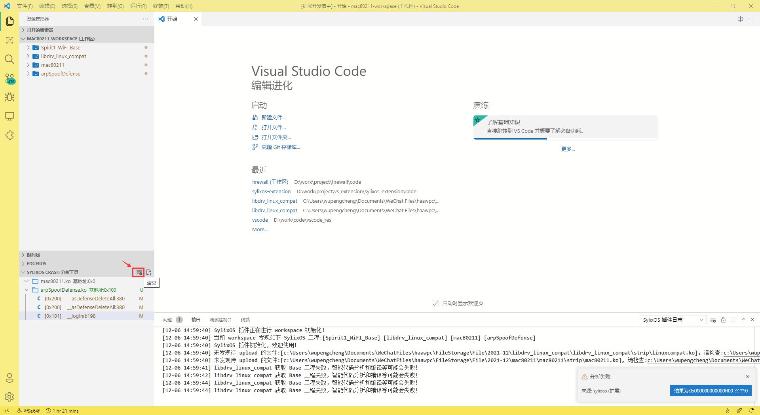Maximize the bottom panel with the chevron
This screenshot has height=415, width=760.
pyautogui.click(x=744, y=319)
